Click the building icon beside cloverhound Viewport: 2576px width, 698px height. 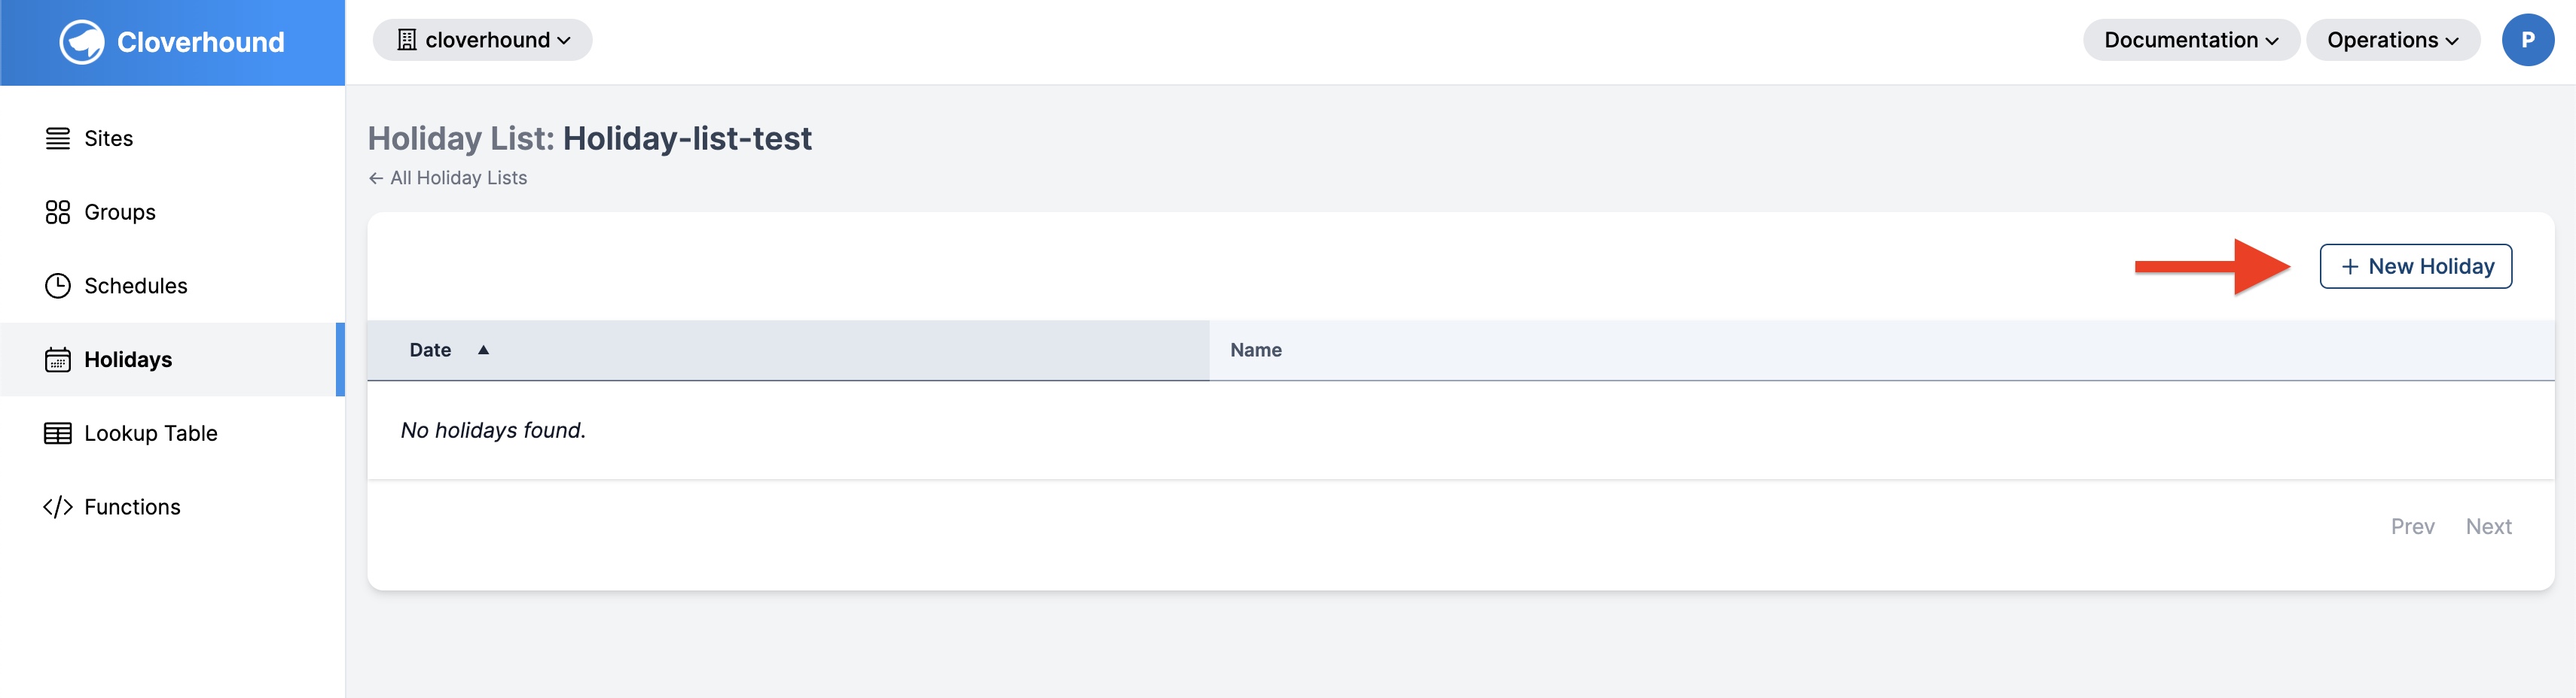407,40
